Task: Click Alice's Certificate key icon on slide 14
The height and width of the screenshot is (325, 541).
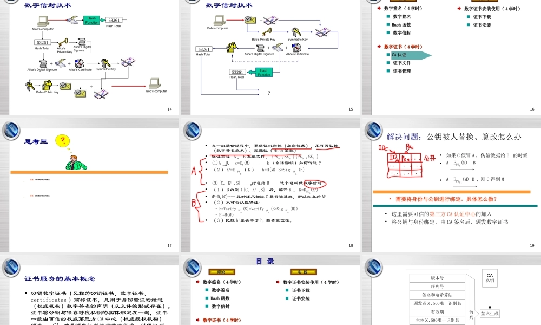Action: click(80, 63)
